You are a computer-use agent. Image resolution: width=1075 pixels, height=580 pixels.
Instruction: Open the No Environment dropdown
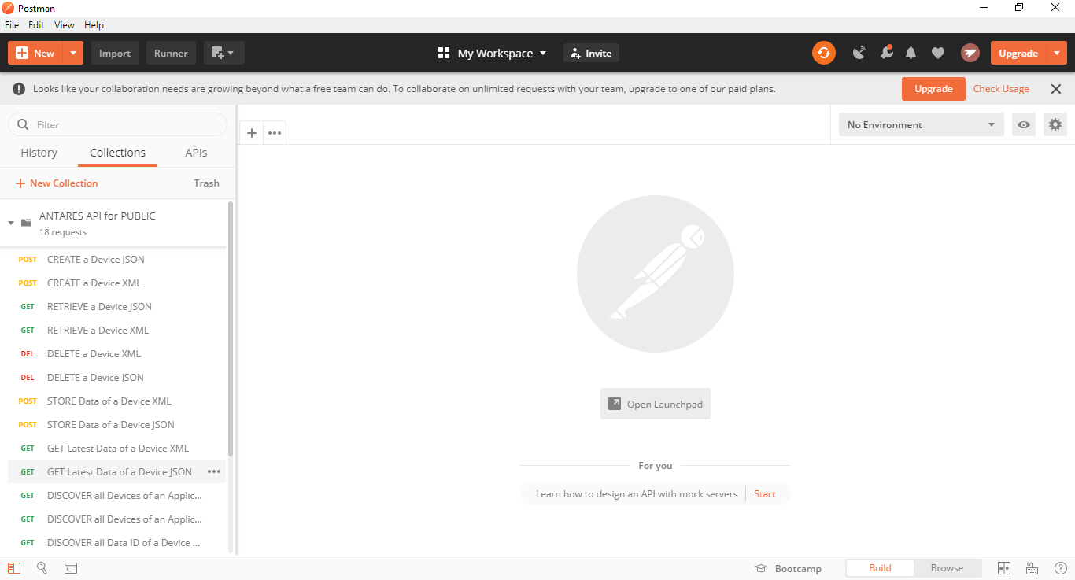point(921,124)
